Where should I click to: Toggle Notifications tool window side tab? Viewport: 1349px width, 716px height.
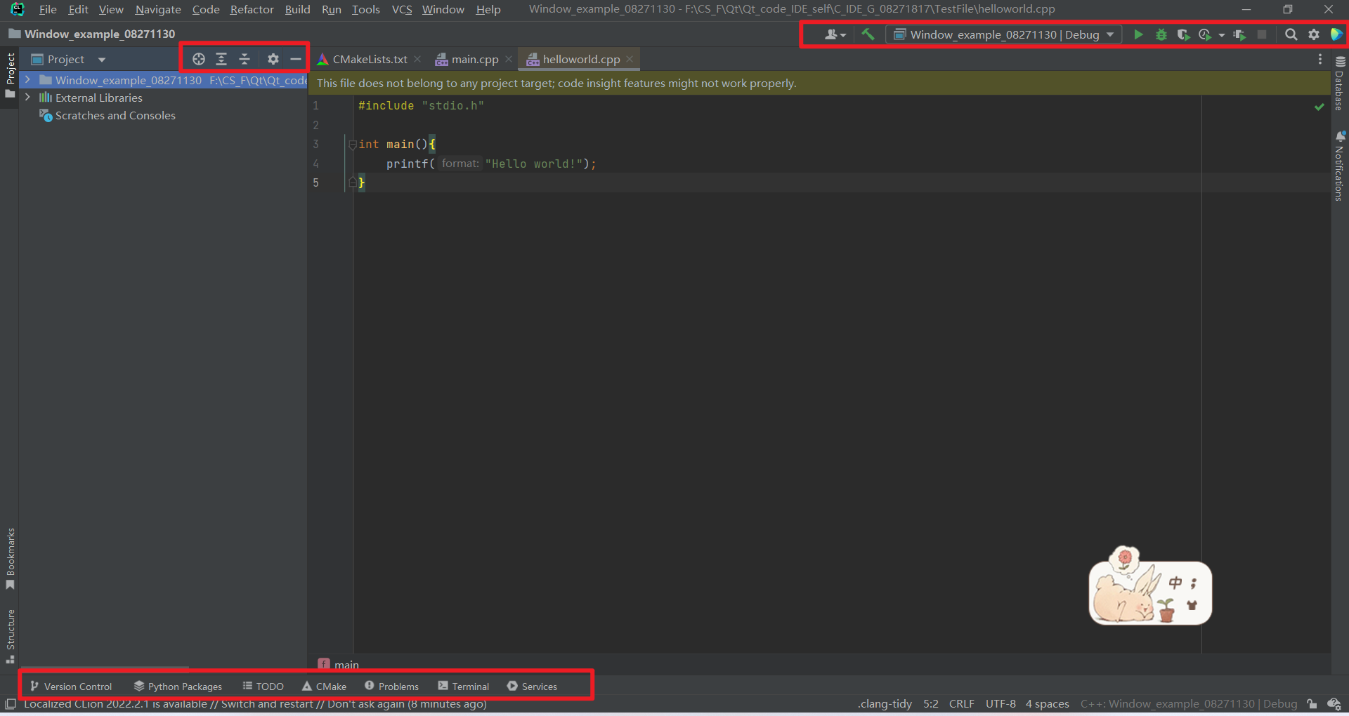tap(1340, 166)
